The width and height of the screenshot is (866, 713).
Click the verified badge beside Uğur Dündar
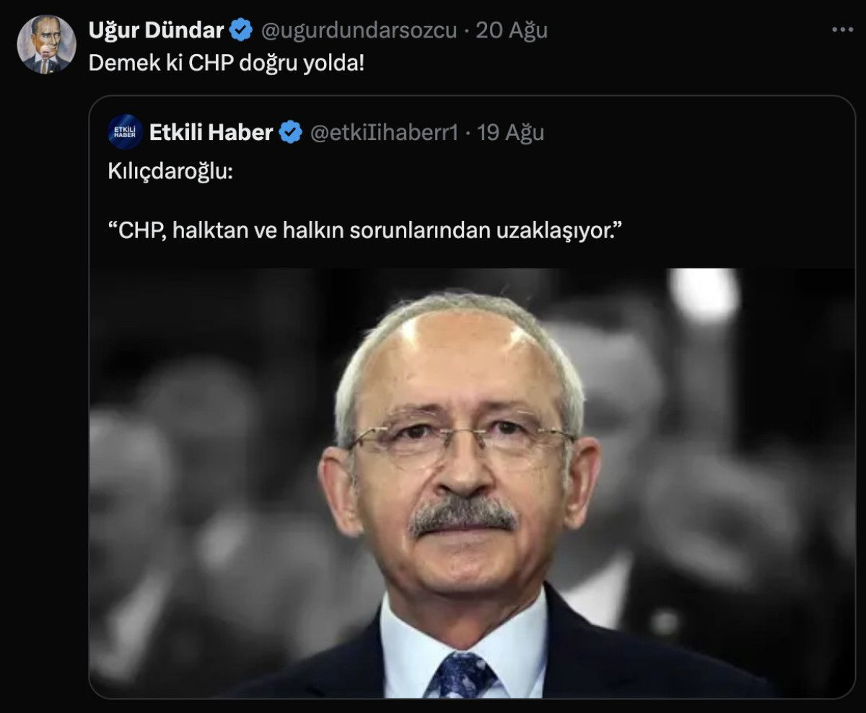pos(241,30)
